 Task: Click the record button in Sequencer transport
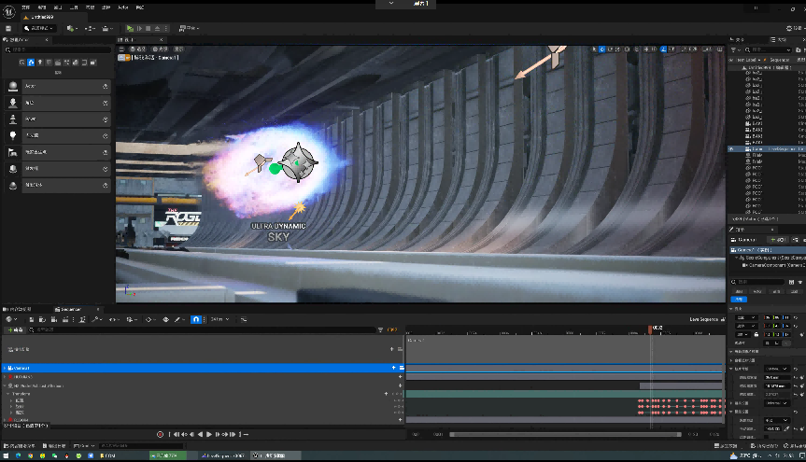click(x=160, y=434)
